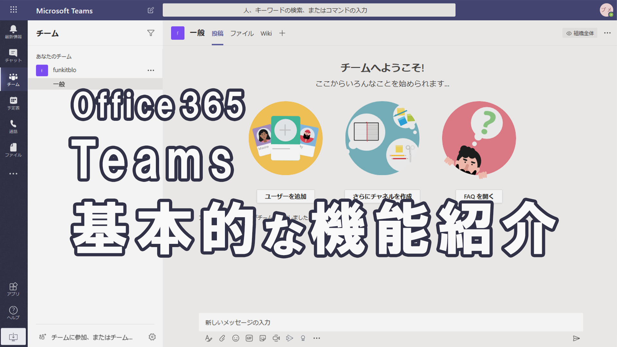This screenshot has width=617, height=347.
Task: Start a meeting now with video icon
Action: pos(276,338)
